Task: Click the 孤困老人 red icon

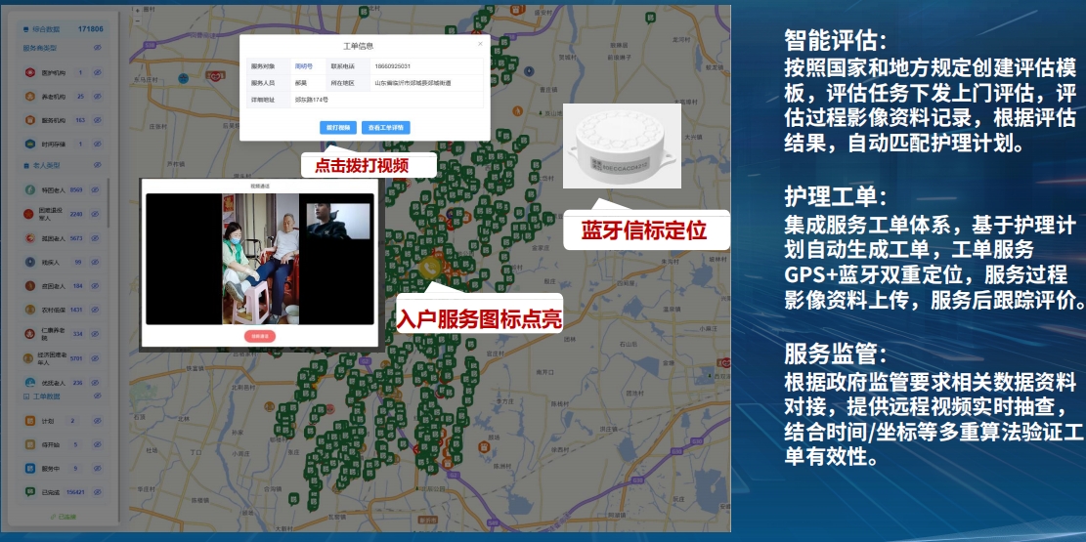Action: point(29,238)
